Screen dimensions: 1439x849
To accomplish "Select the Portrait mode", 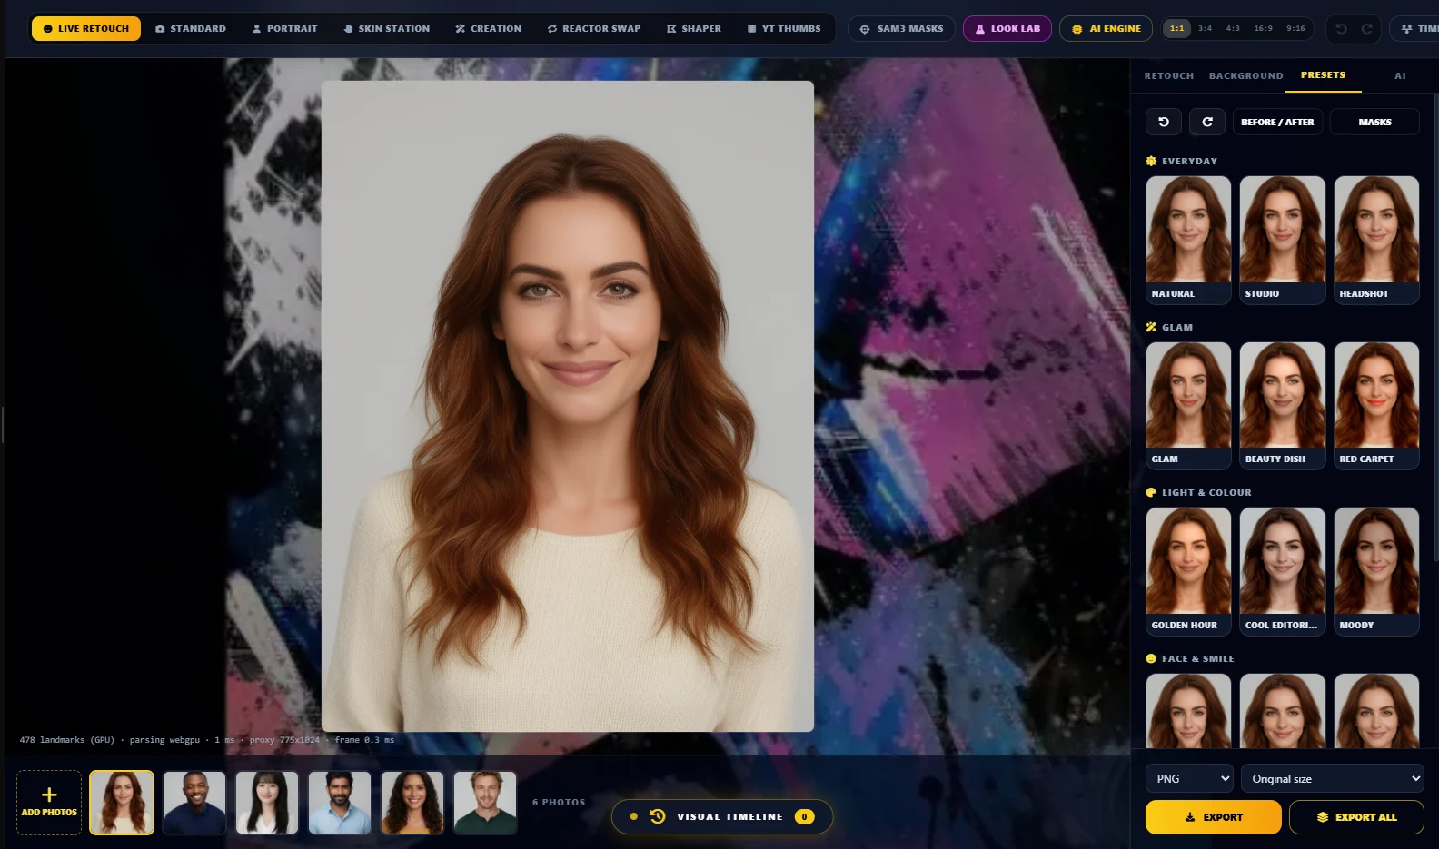I will tap(285, 29).
